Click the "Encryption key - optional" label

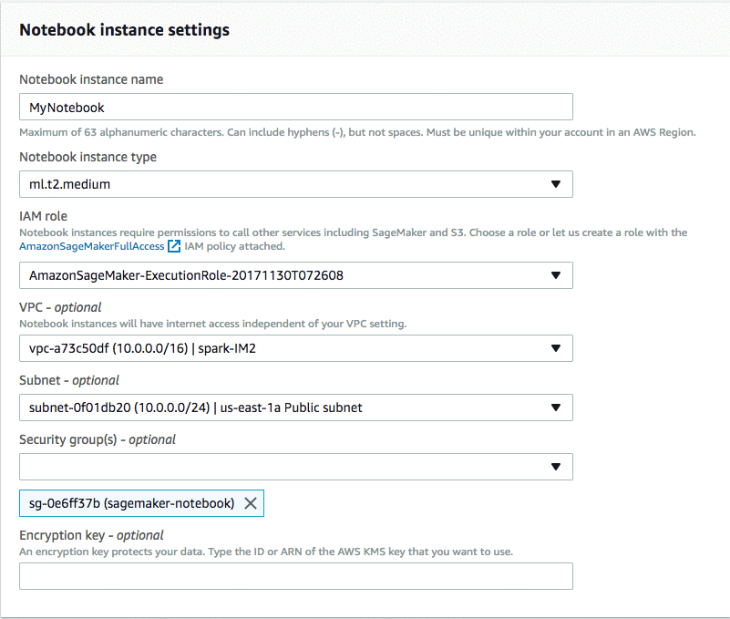pos(91,535)
